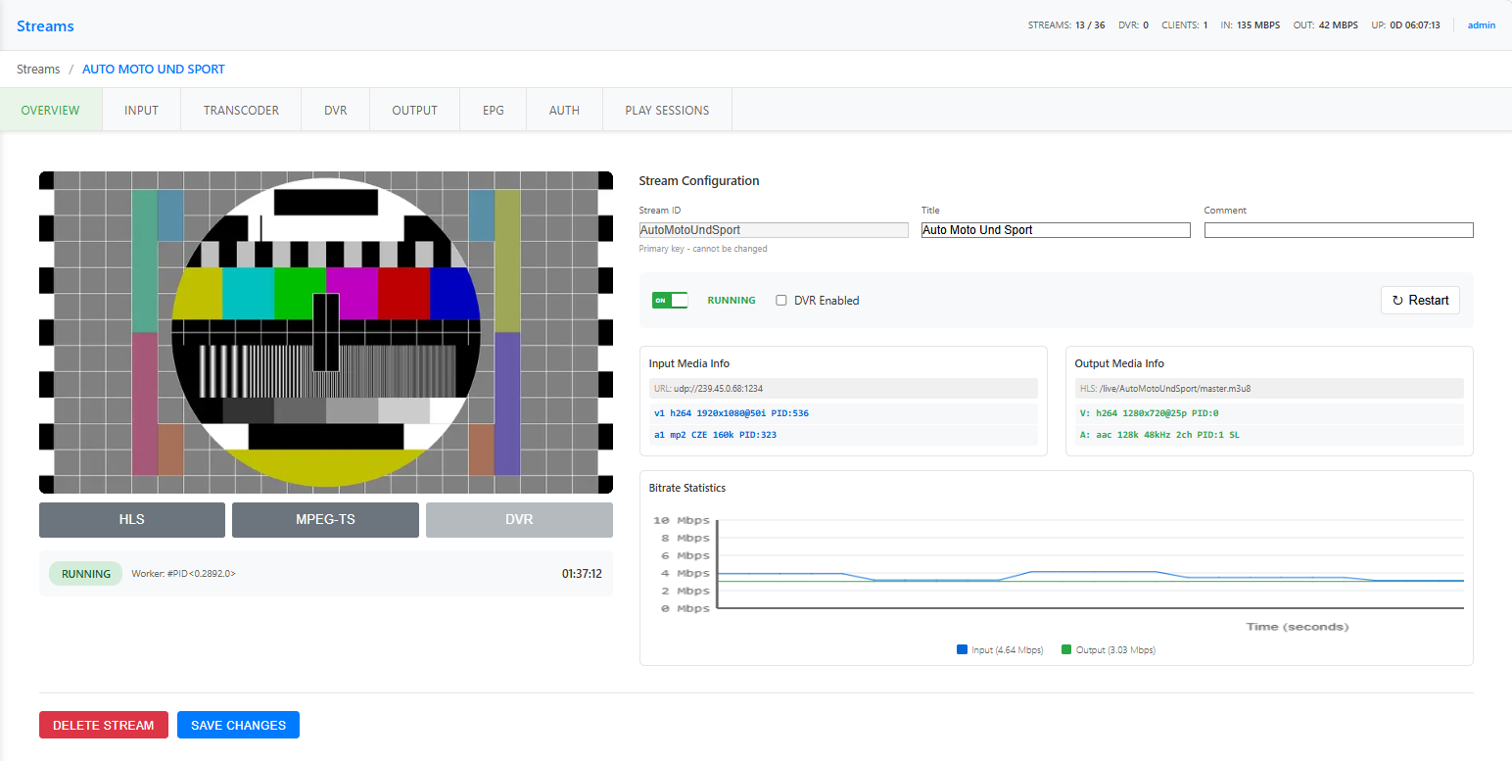Image resolution: width=1512 pixels, height=761 pixels.
Task: Click the Stream Configuration heading
Action: pos(699,181)
